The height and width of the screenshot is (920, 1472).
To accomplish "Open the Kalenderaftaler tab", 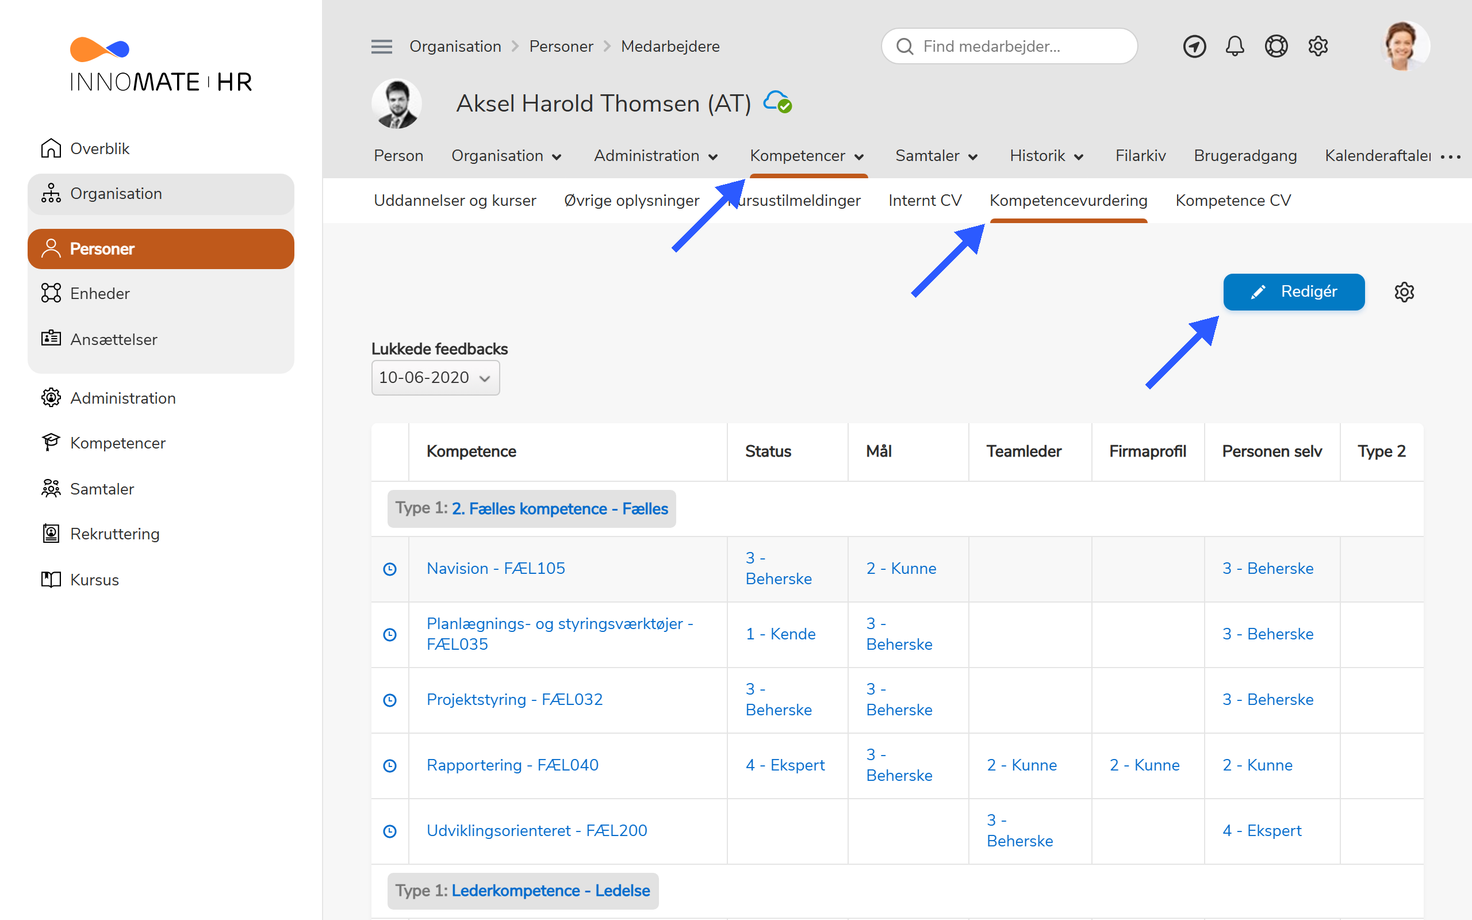I will point(1378,156).
